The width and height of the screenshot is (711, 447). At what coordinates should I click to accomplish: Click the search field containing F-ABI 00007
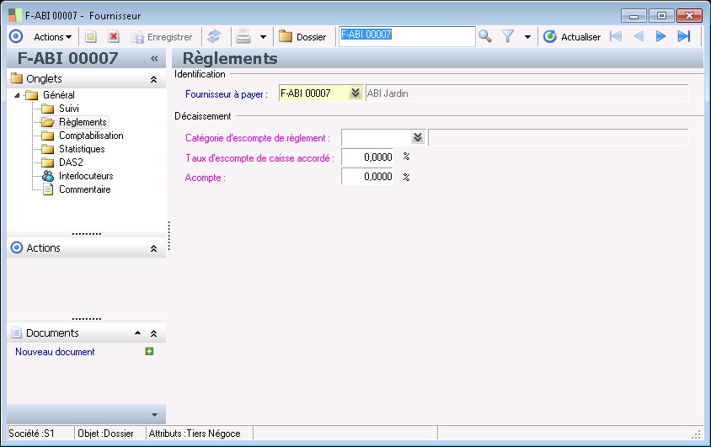coord(407,36)
